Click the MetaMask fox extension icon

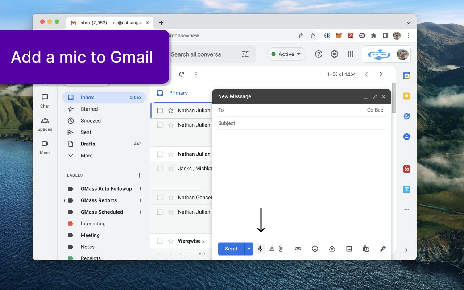[339, 36]
